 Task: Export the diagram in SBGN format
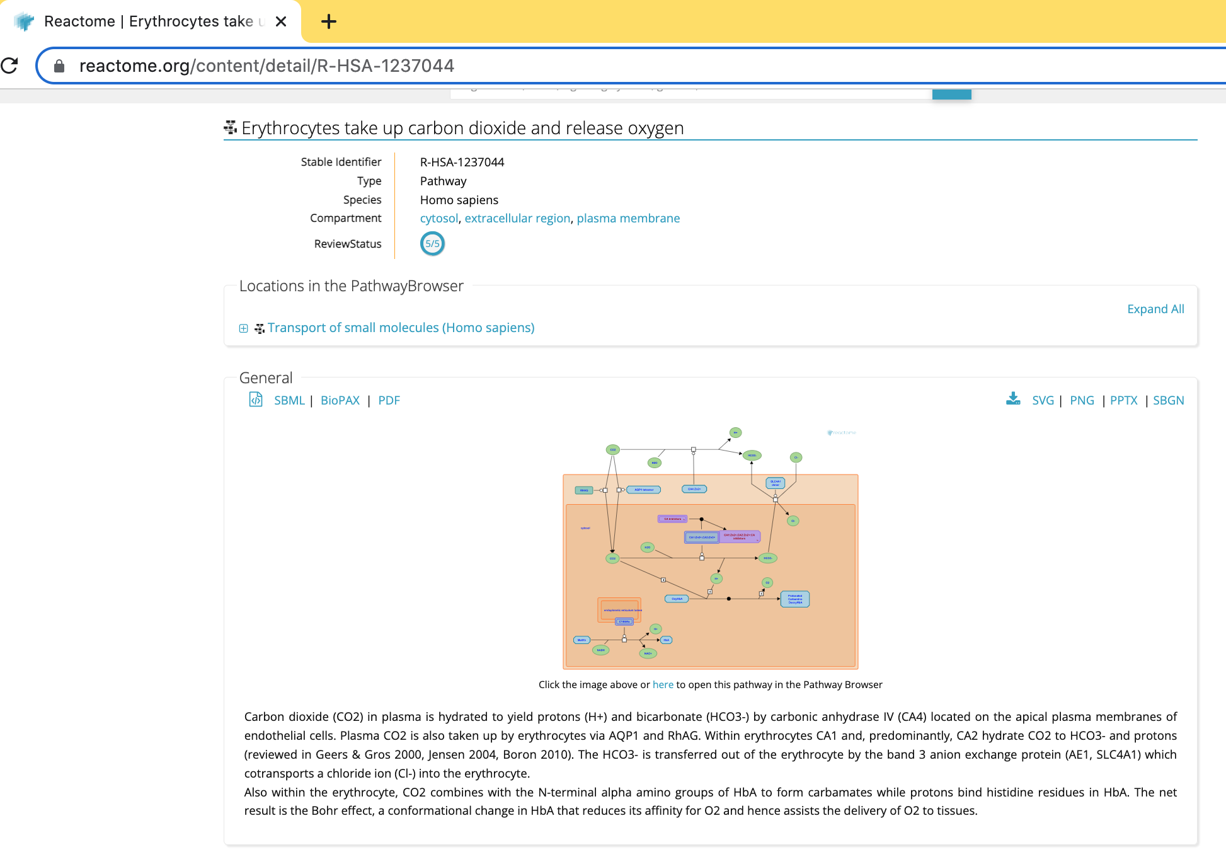point(1168,400)
